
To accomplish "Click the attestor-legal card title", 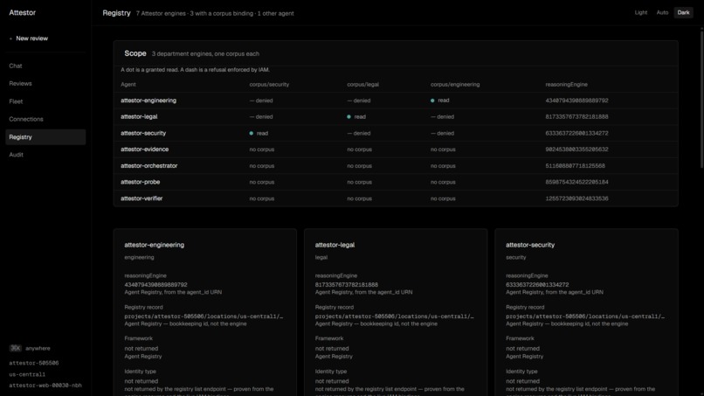I will tap(335, 245).
